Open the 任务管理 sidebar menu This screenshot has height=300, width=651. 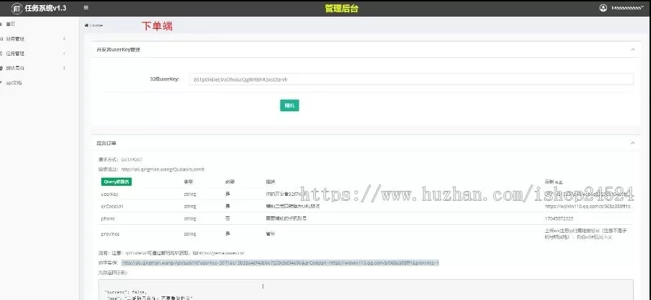(15, 53)
